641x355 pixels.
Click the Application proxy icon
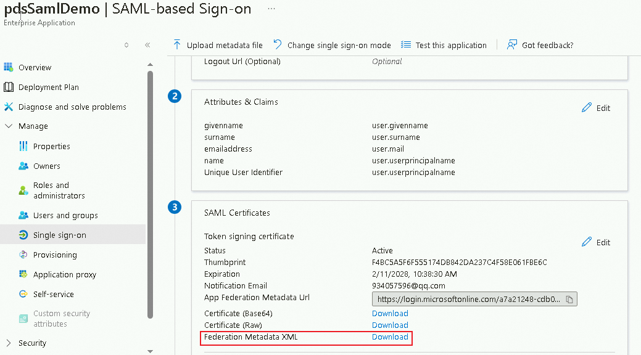(x=23, y=274)
